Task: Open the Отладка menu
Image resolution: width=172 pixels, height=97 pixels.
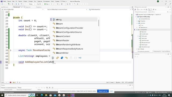Action: (30, 1)
